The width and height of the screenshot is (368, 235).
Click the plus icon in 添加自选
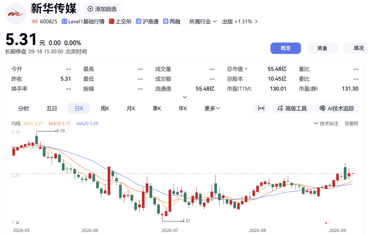(x=90, y=9)
